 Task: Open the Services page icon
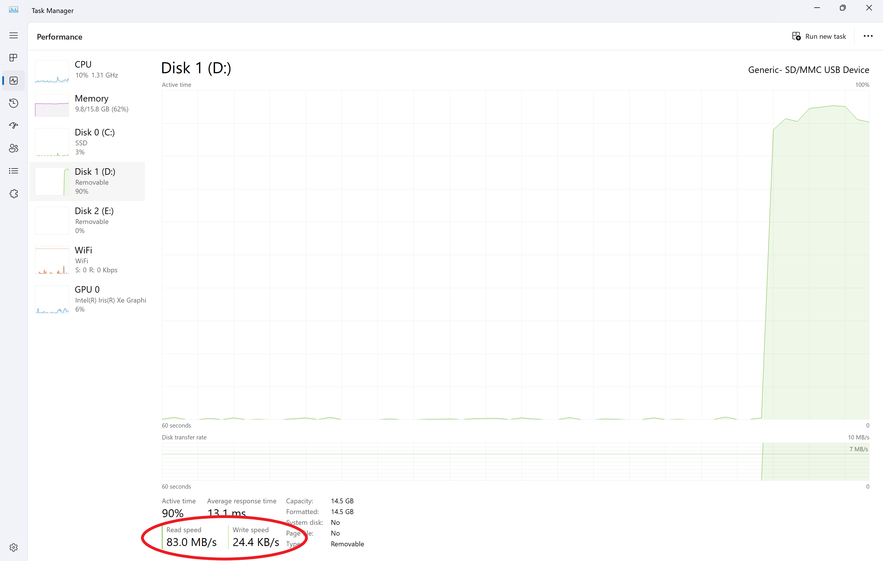(14, 194)
